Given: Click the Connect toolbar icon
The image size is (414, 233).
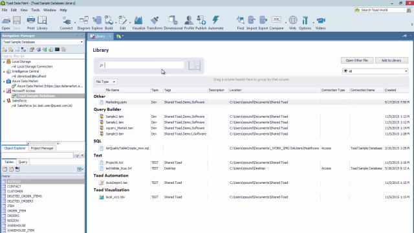Looking at the screenshot, I should tap(66, 23).
